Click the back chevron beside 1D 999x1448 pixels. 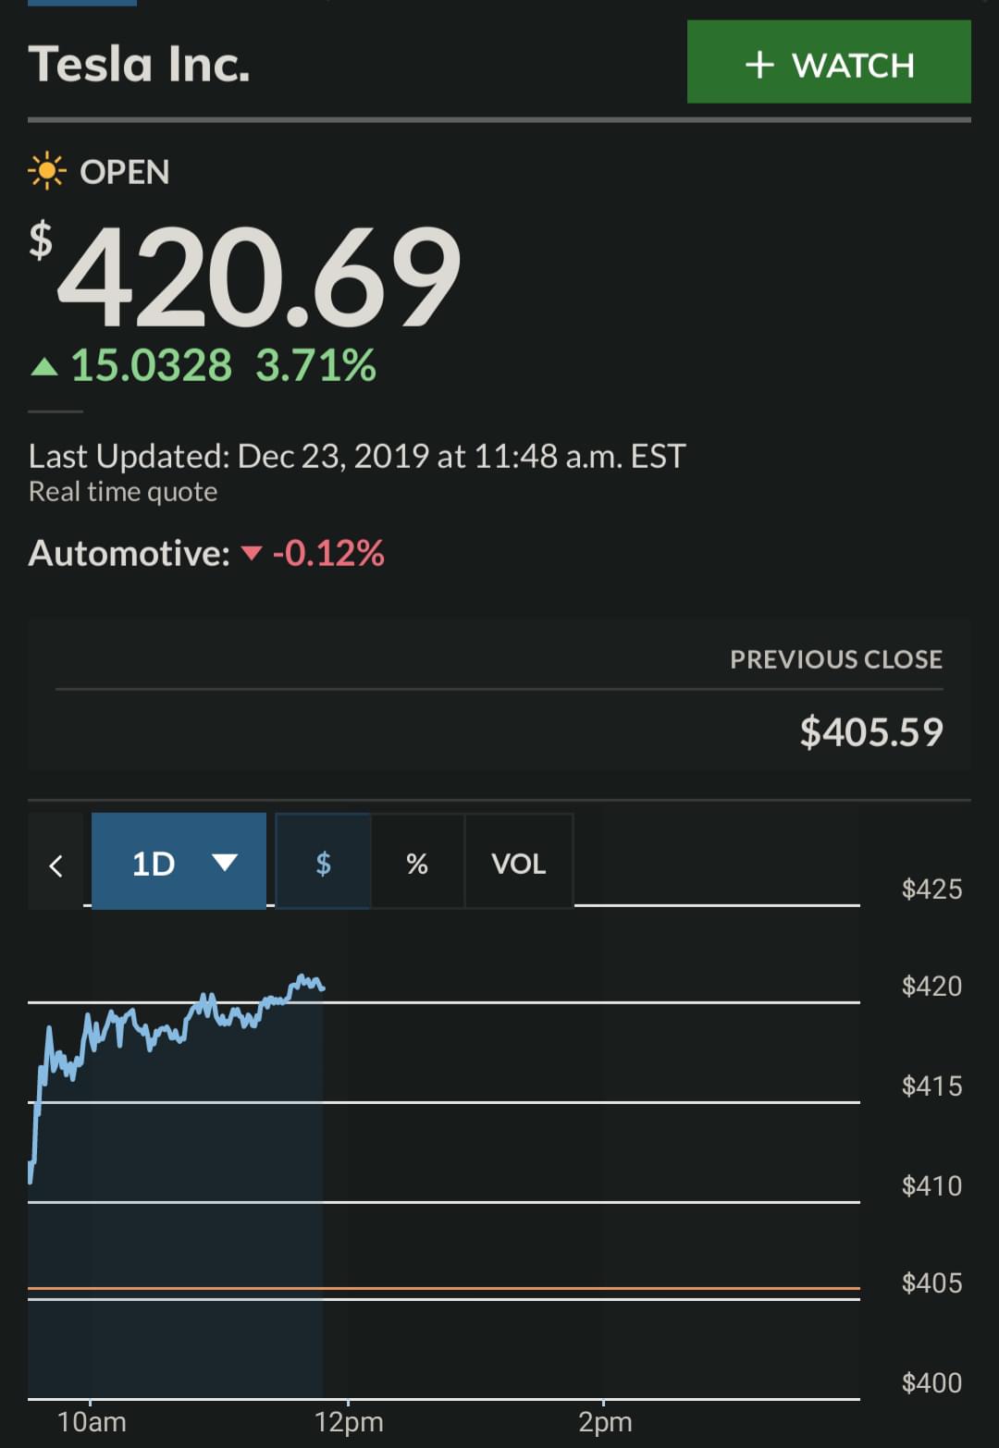[55, 865]
